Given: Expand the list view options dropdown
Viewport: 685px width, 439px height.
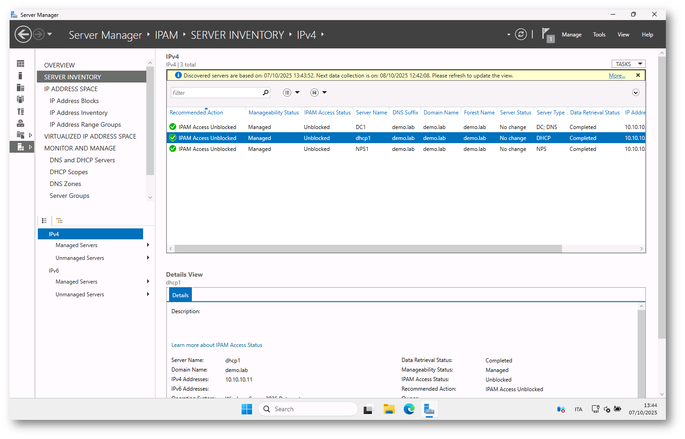Looking at the screenshot, I should tap(291, 93).
